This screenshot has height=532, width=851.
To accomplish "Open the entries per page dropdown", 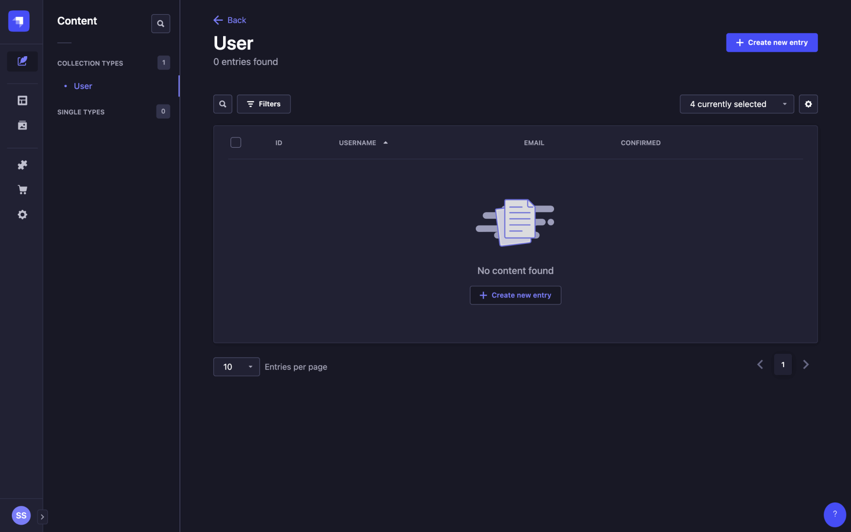I will coord(236,366).
